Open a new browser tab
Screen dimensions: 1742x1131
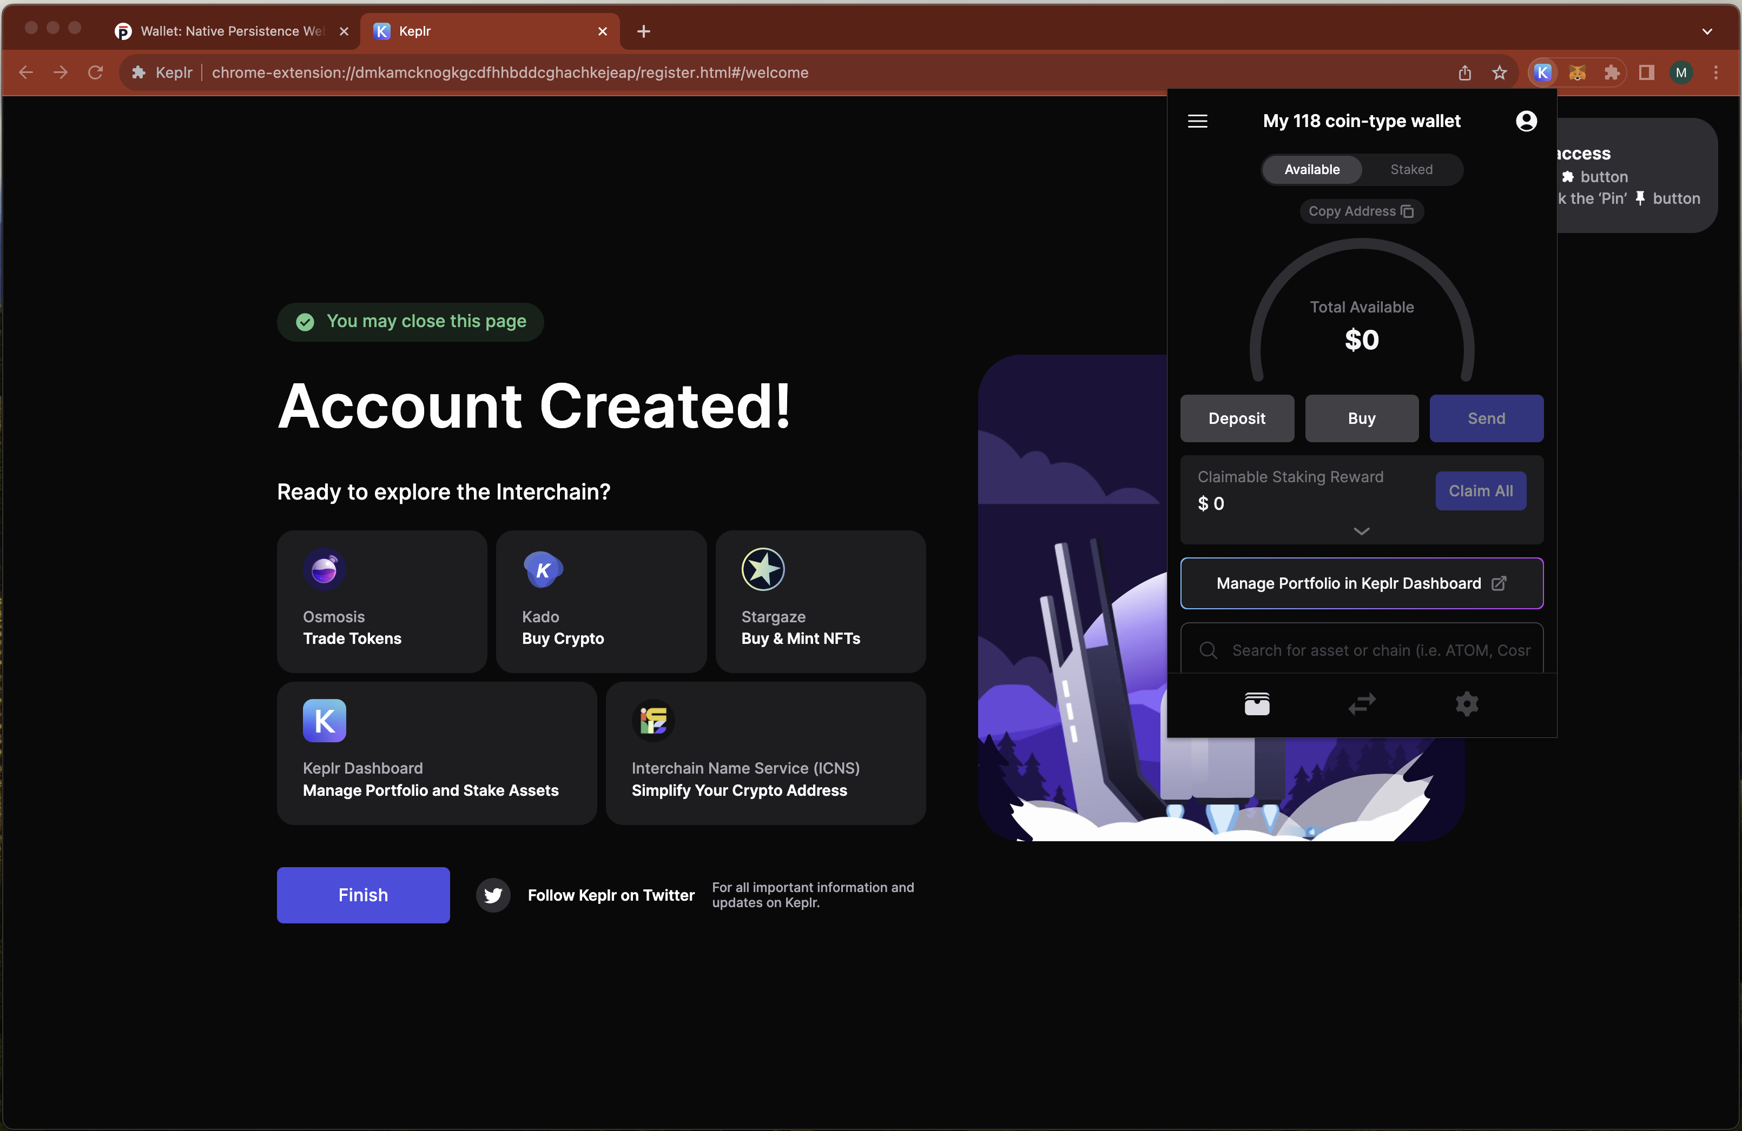click(643, 31)
